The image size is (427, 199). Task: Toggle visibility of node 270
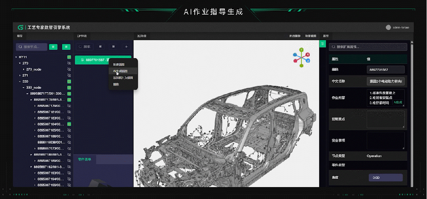tap(69, 63)
